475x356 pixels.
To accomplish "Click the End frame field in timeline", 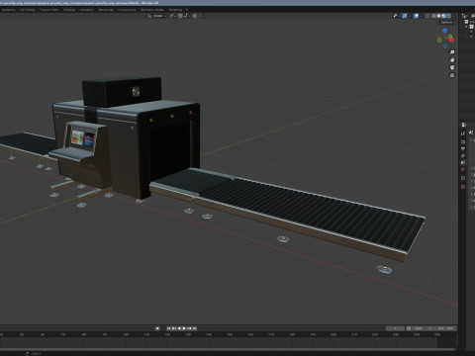I will point(444,328).
